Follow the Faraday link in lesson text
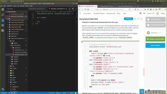Screen dimensions: 167x94 click(98, 33)
